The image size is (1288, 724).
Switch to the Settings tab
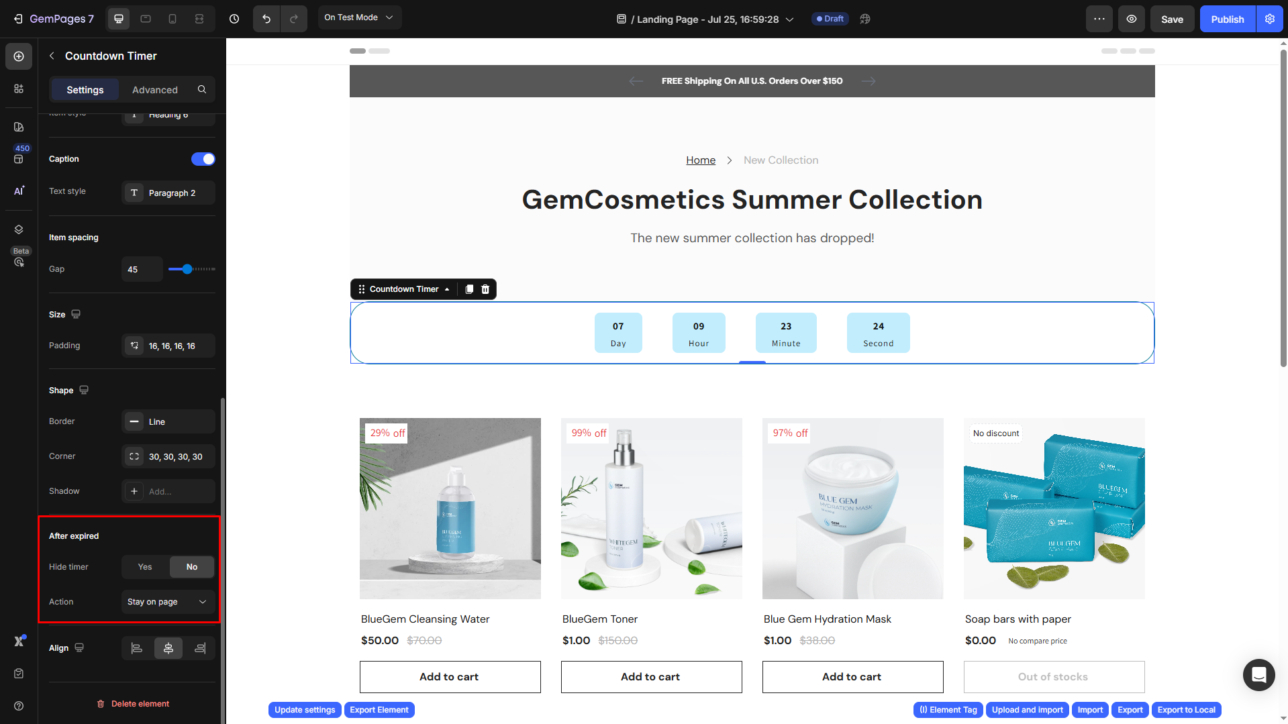[x=85, y=89]
